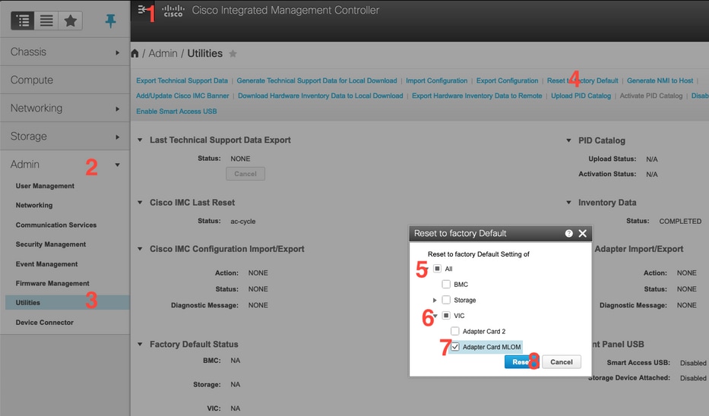Click Generate Technical Support Data for Local Download

click(x=317, y=80)
